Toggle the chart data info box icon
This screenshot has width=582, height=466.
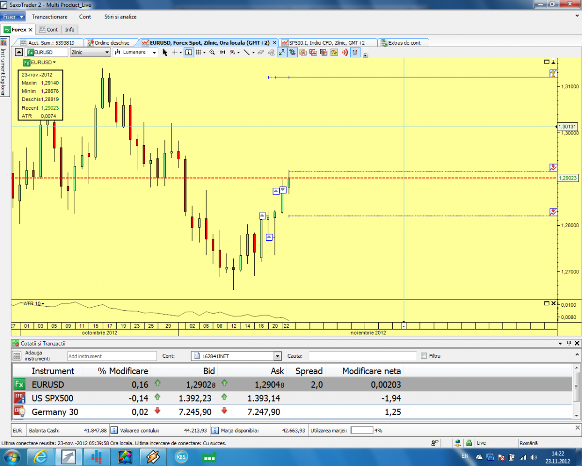pyautogui.click(x=189, y=52)
